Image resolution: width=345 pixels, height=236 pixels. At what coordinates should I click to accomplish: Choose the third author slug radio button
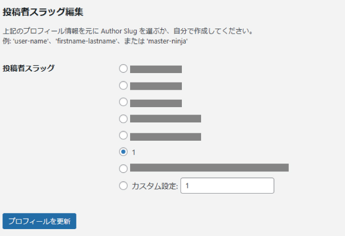[123, 102]
